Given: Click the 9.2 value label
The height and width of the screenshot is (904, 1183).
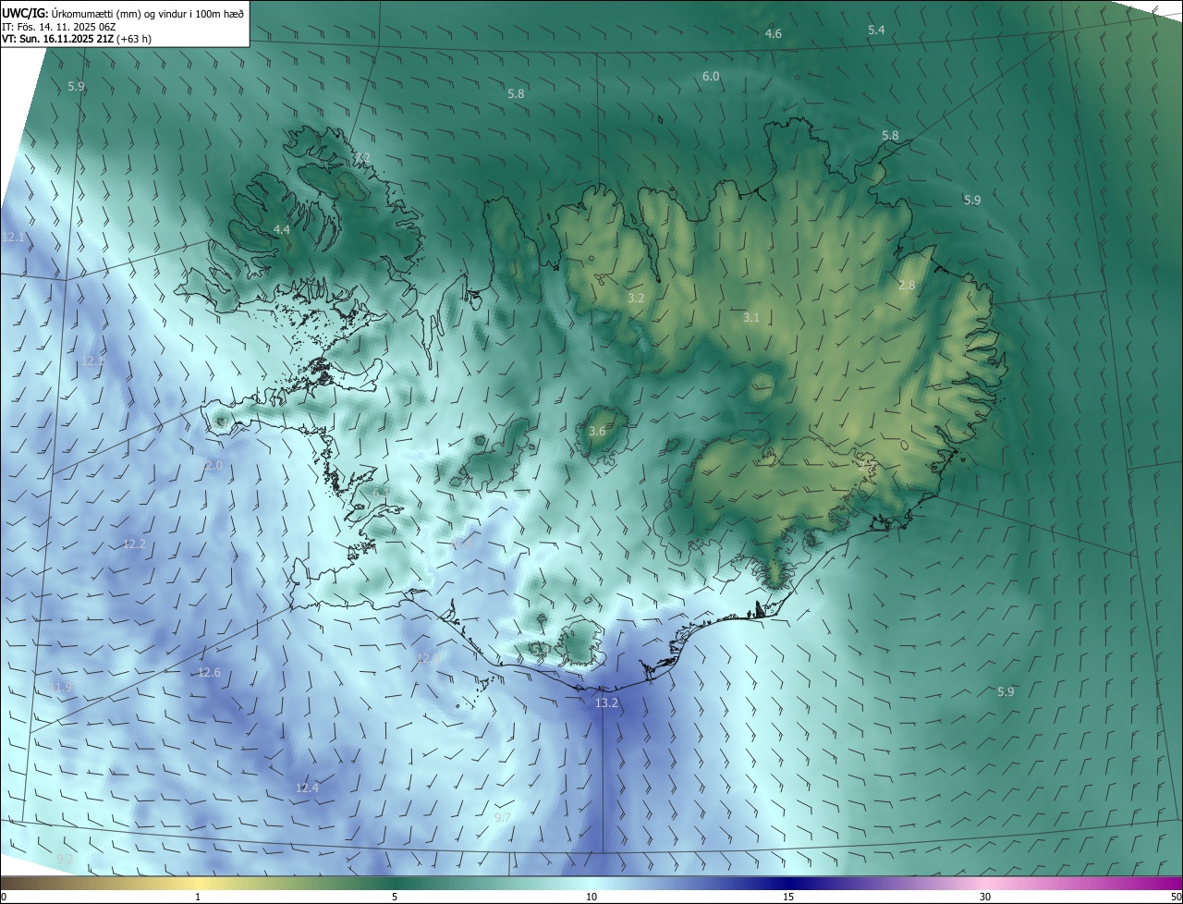Looking at the screenshot, I should pos(65,860).
